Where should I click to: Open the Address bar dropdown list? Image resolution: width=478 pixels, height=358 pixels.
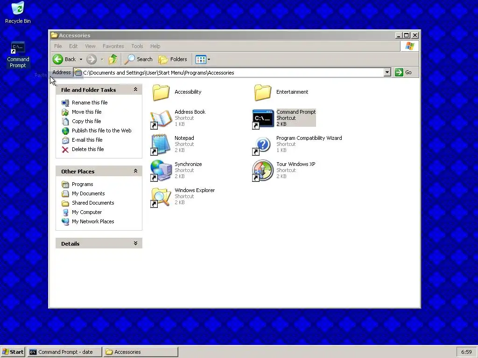[387, 72]
